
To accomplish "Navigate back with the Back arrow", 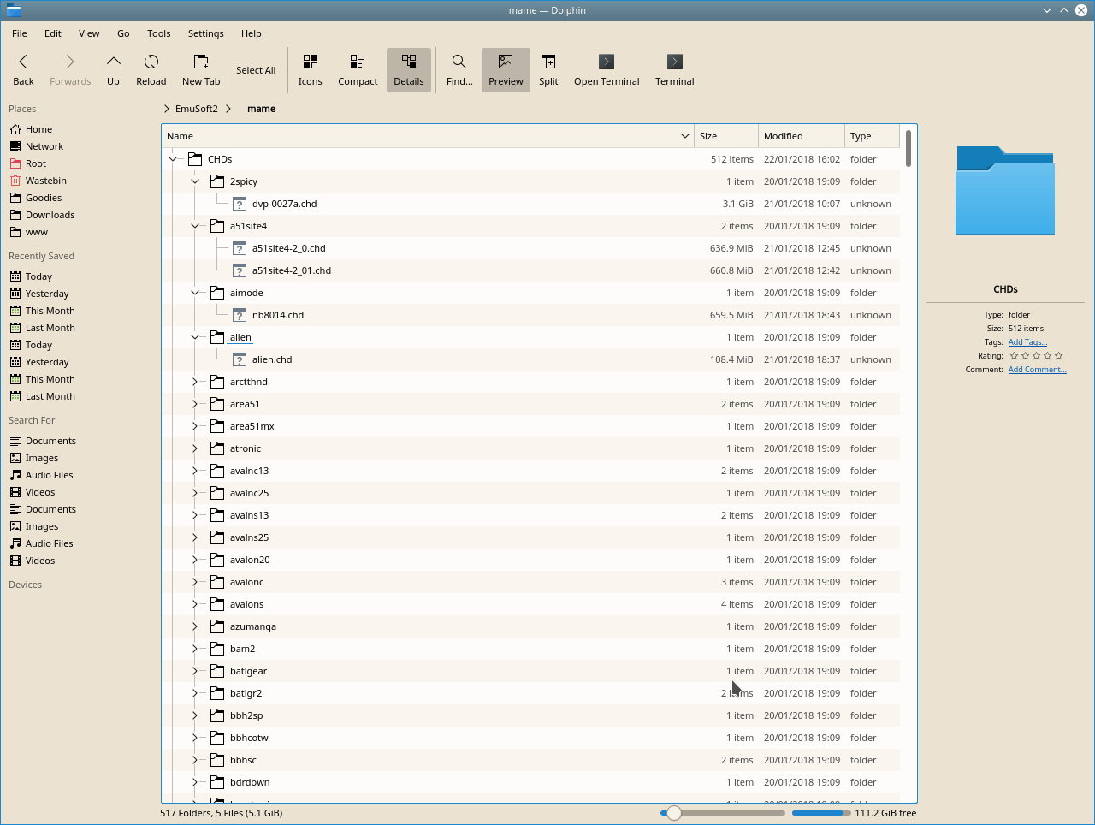I will 23,68.
